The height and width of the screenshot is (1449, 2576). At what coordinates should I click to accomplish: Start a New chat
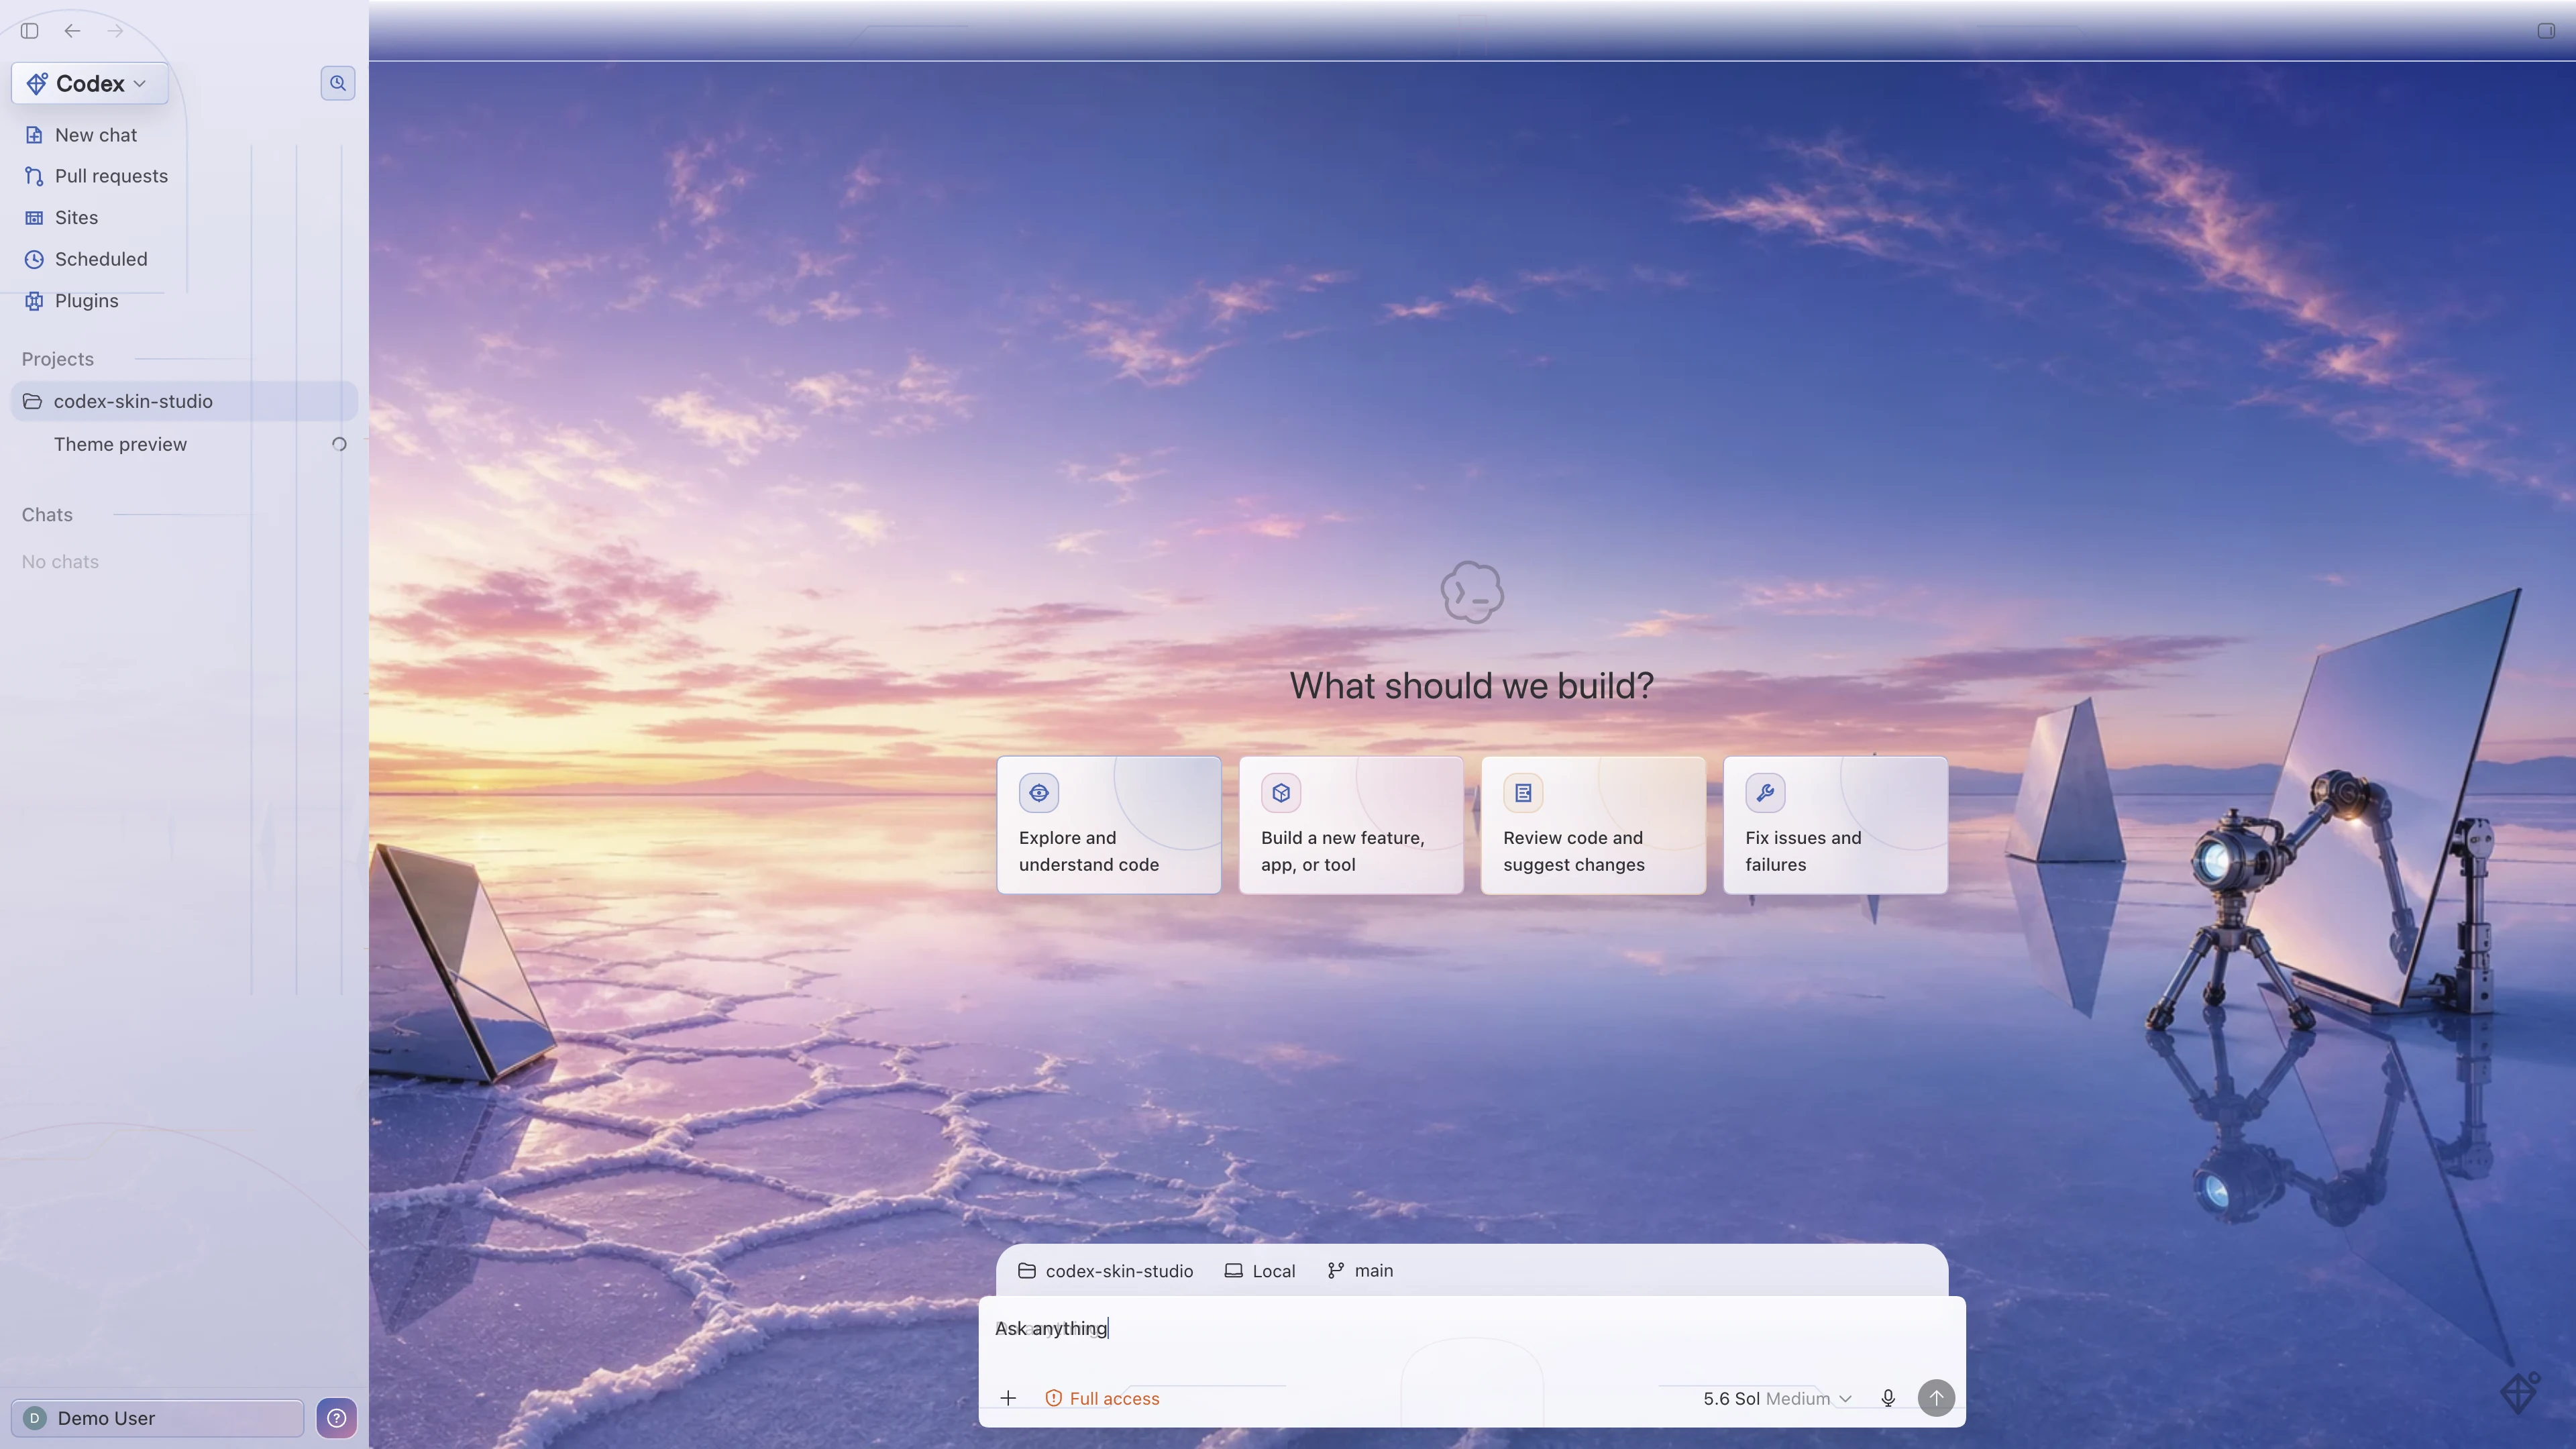point(184,135)
